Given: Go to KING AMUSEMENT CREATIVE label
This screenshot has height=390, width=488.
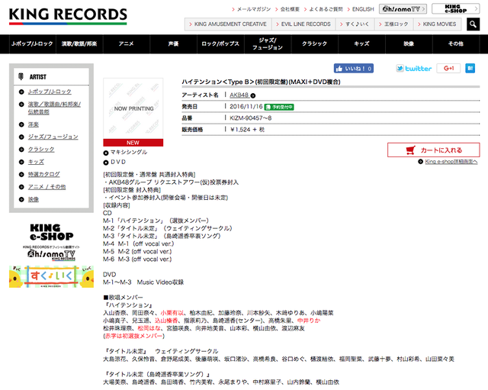Looking at the screenshot, I should click(228, 24).
